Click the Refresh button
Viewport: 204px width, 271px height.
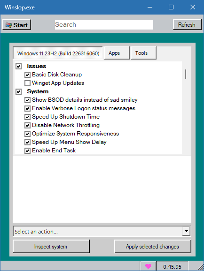pos(187,25)
